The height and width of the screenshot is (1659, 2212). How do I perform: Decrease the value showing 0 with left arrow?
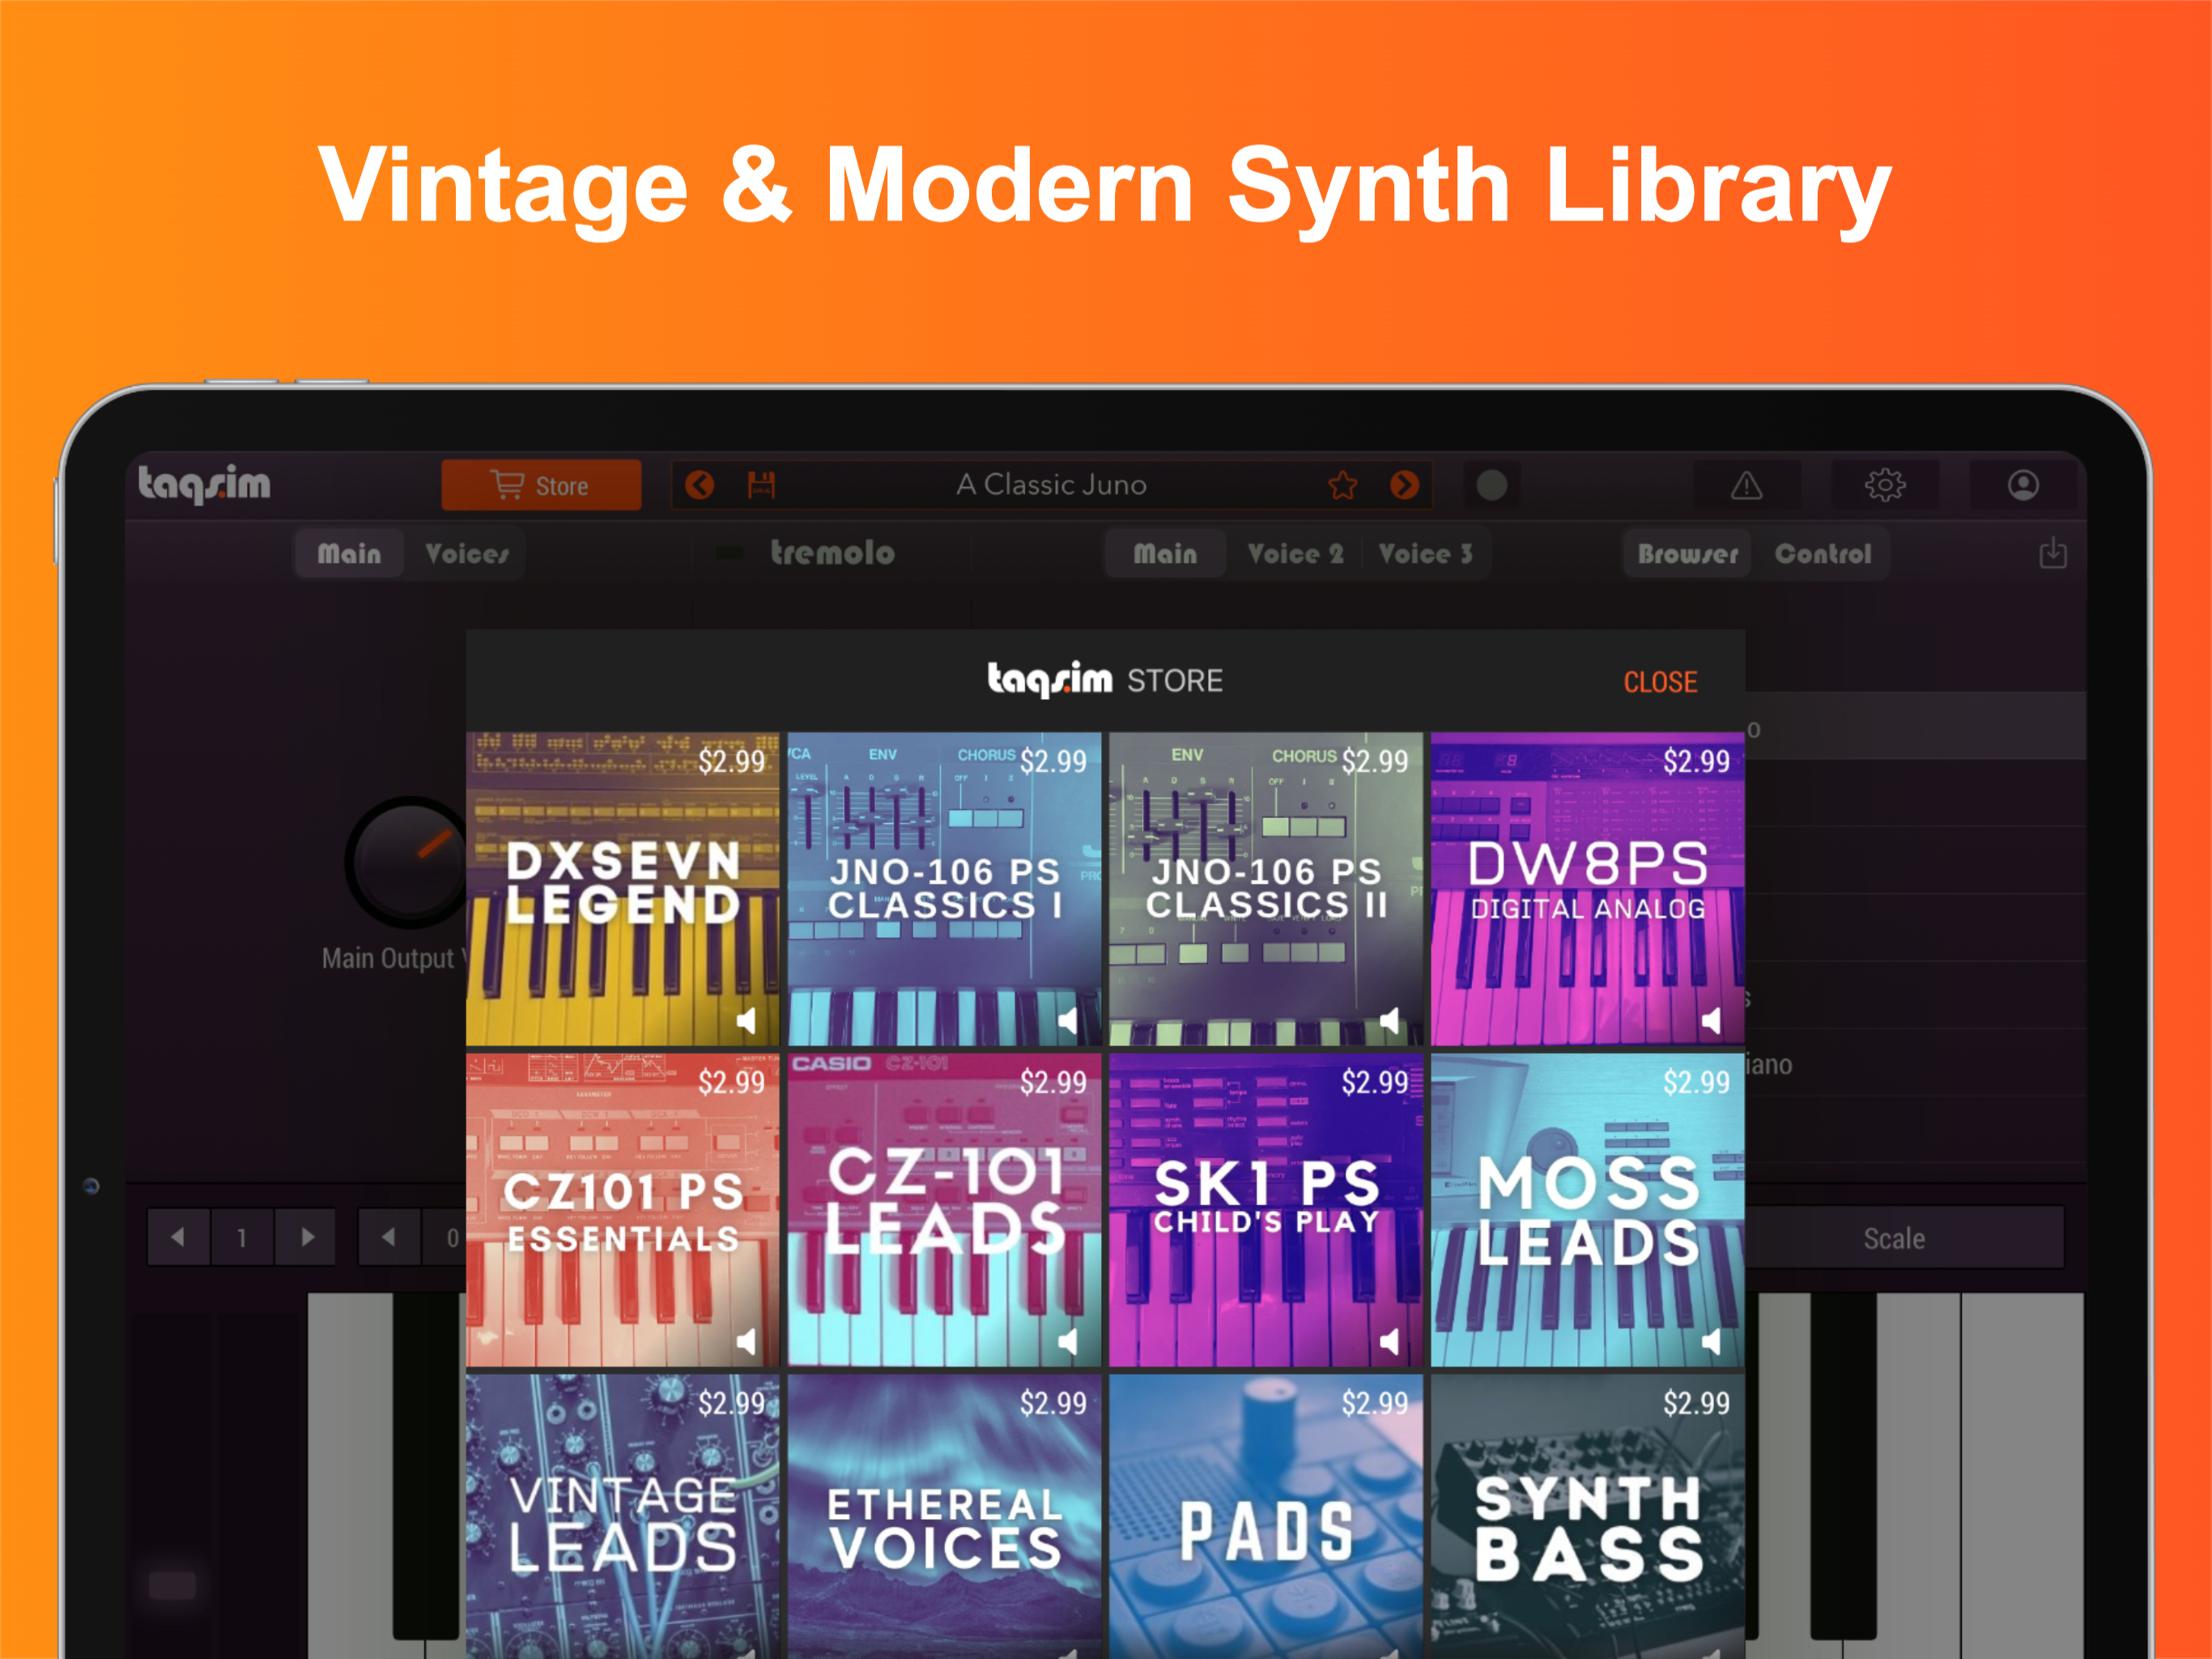[x=389, y=1238]
